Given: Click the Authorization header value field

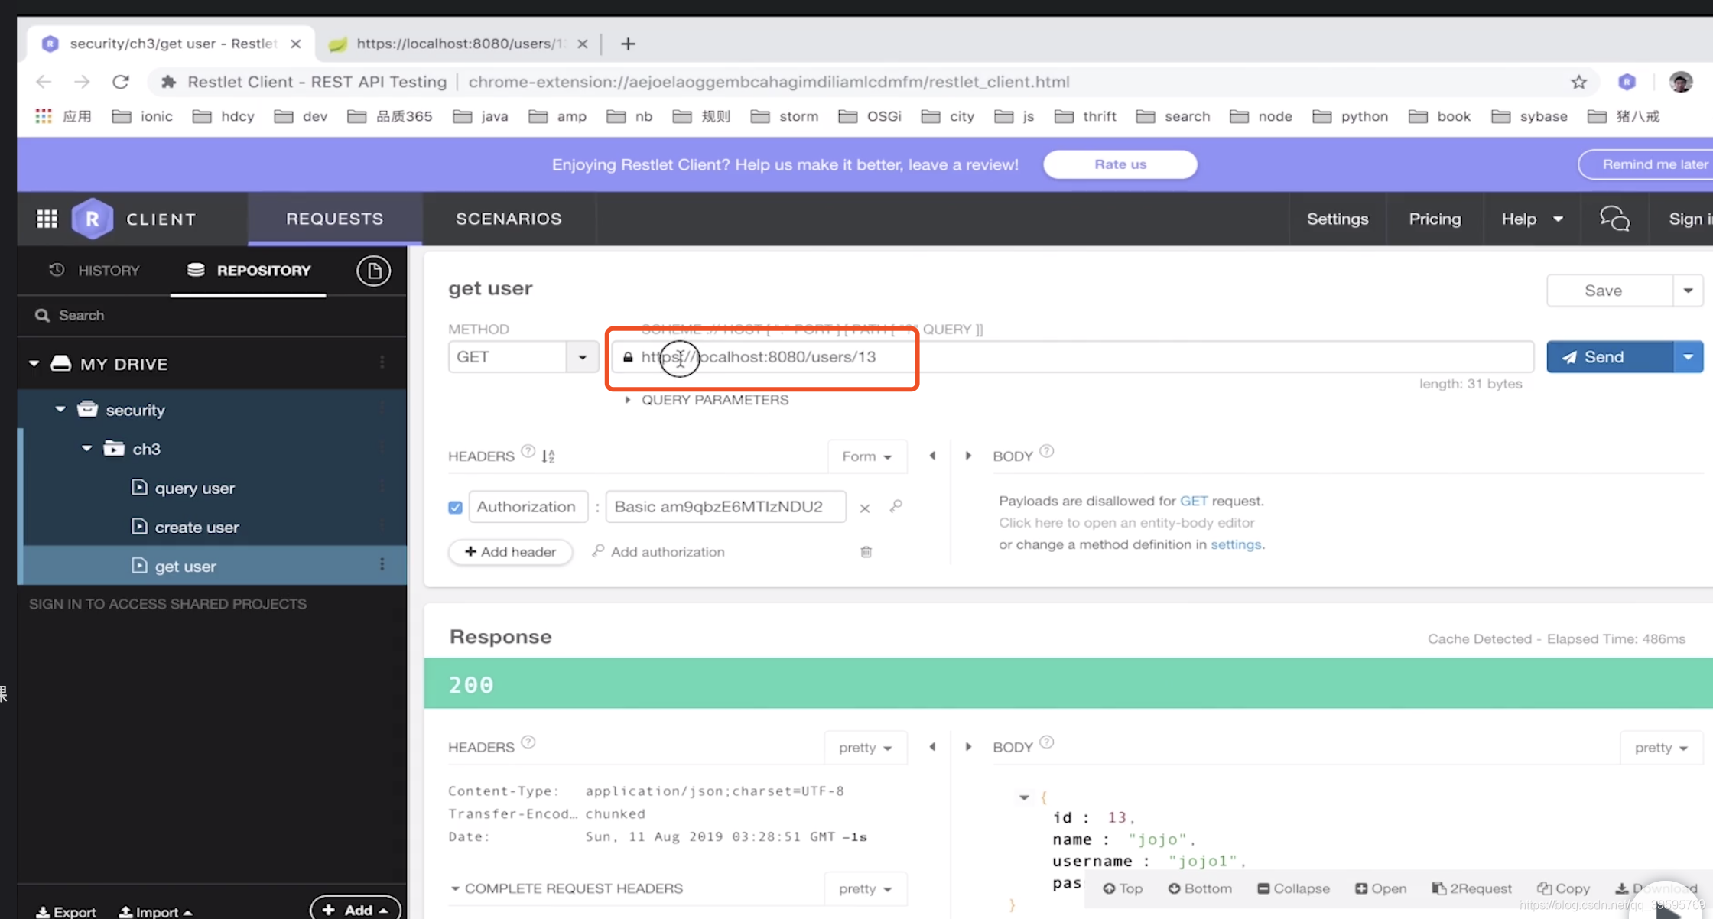Looking at the screenshot, I should (726, 507).
